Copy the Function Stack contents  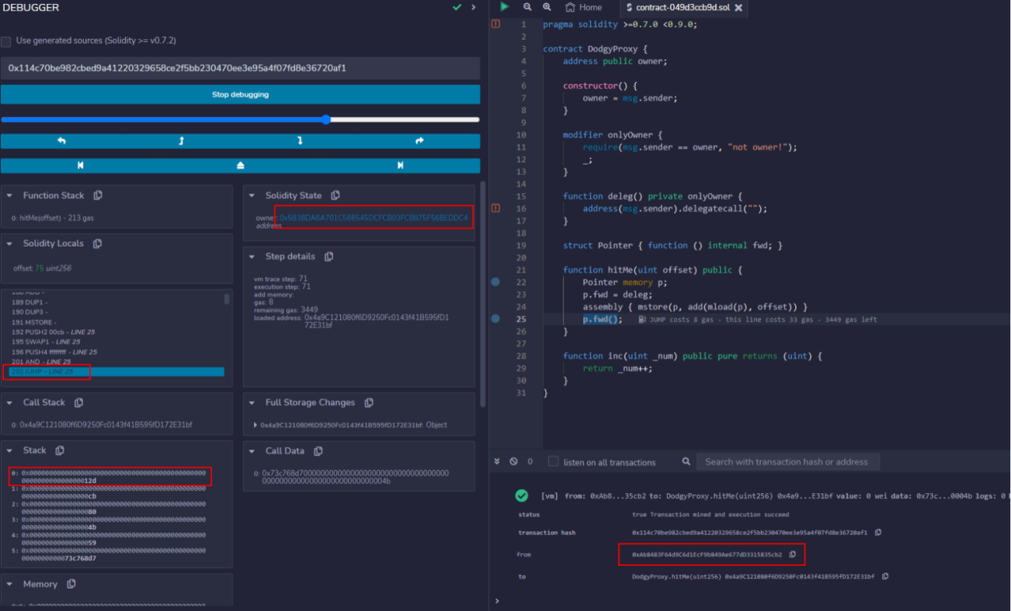(x=97, y=196)
